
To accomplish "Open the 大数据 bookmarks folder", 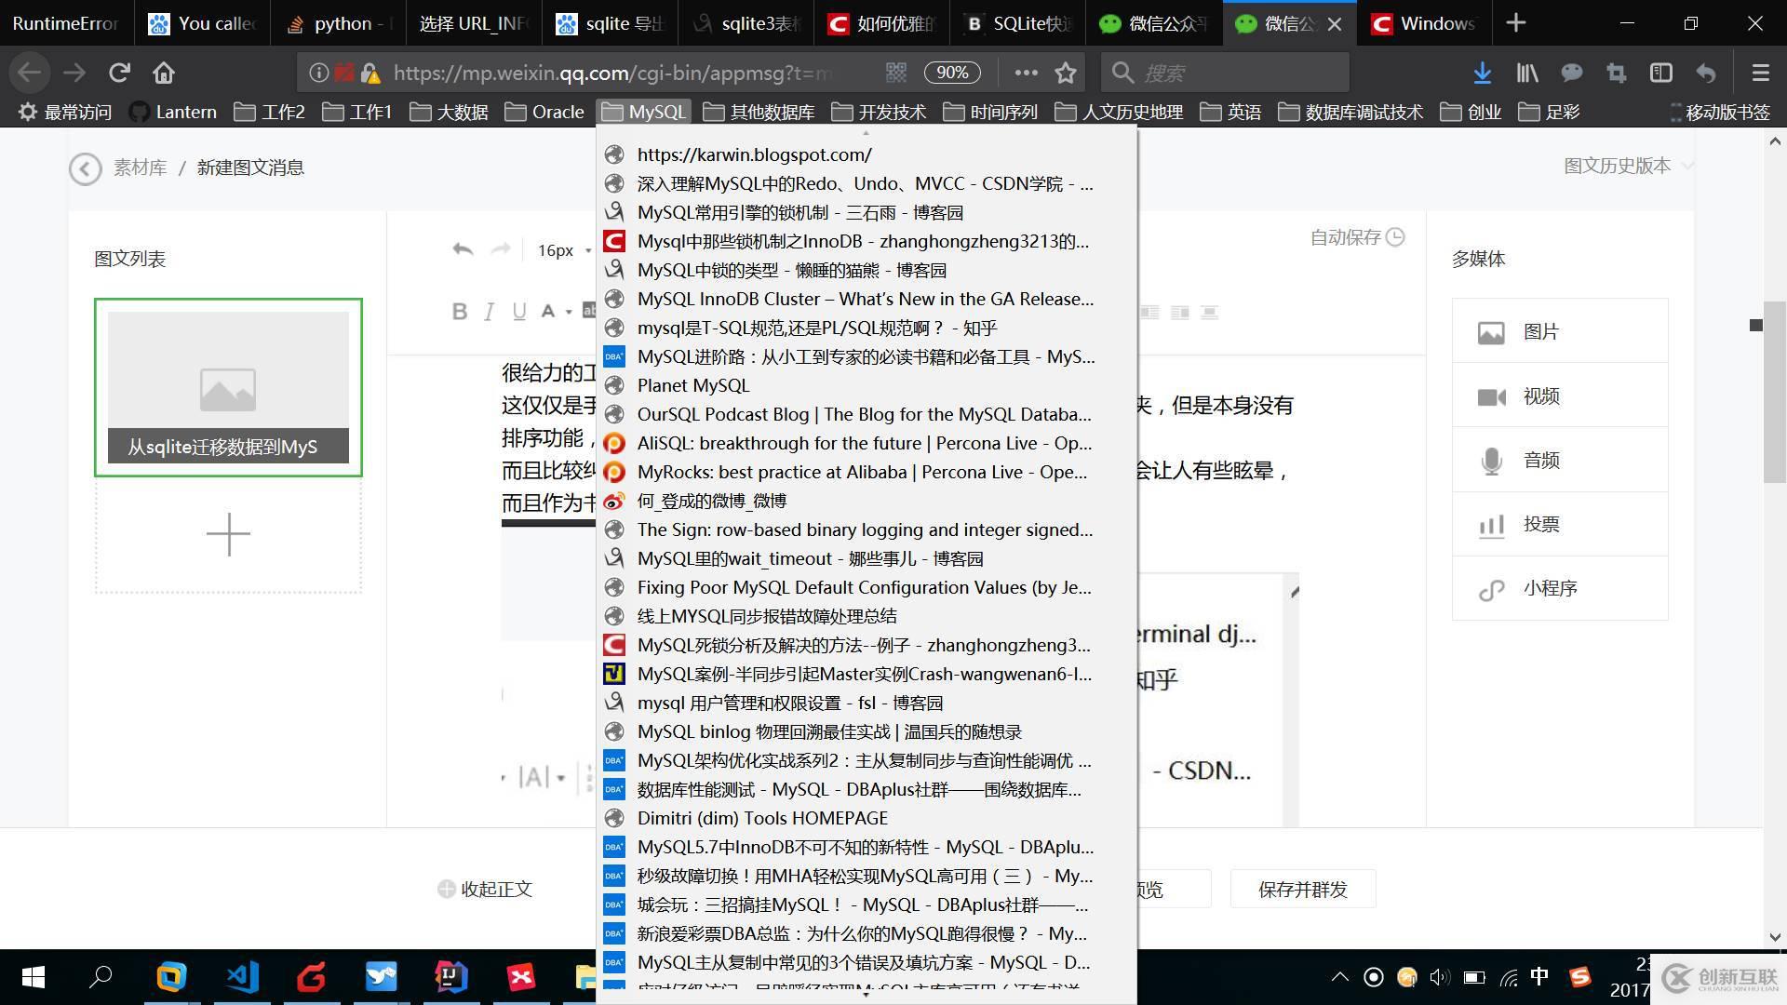I will pos(449,112).
